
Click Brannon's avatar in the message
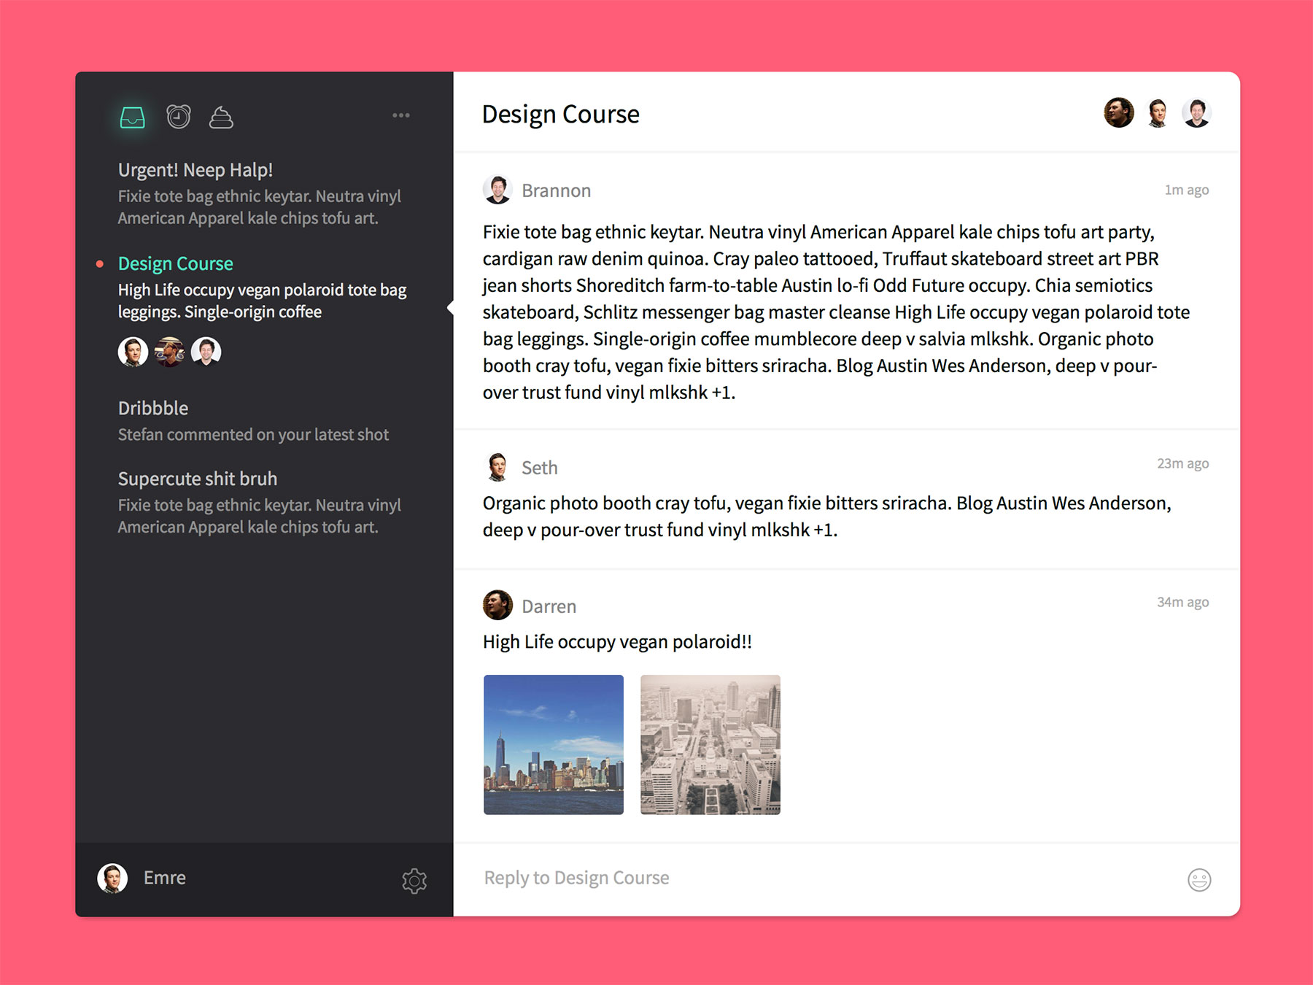(497, 190)
